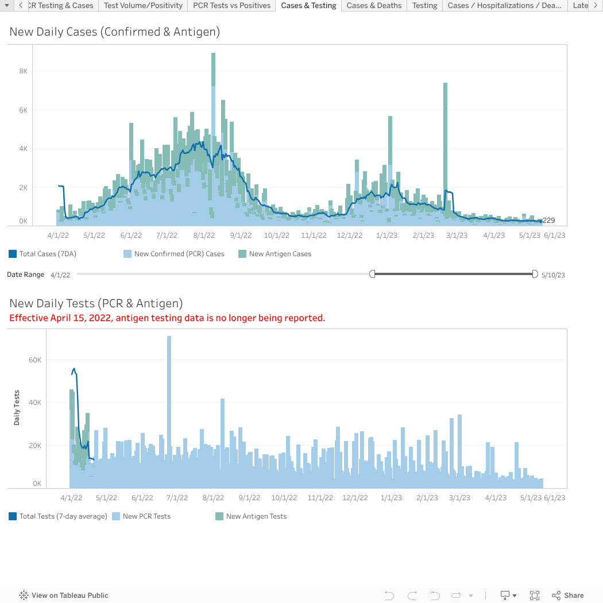Click the Share button label
Viewport: 603px width, 603px height.
tap(574, 596)
